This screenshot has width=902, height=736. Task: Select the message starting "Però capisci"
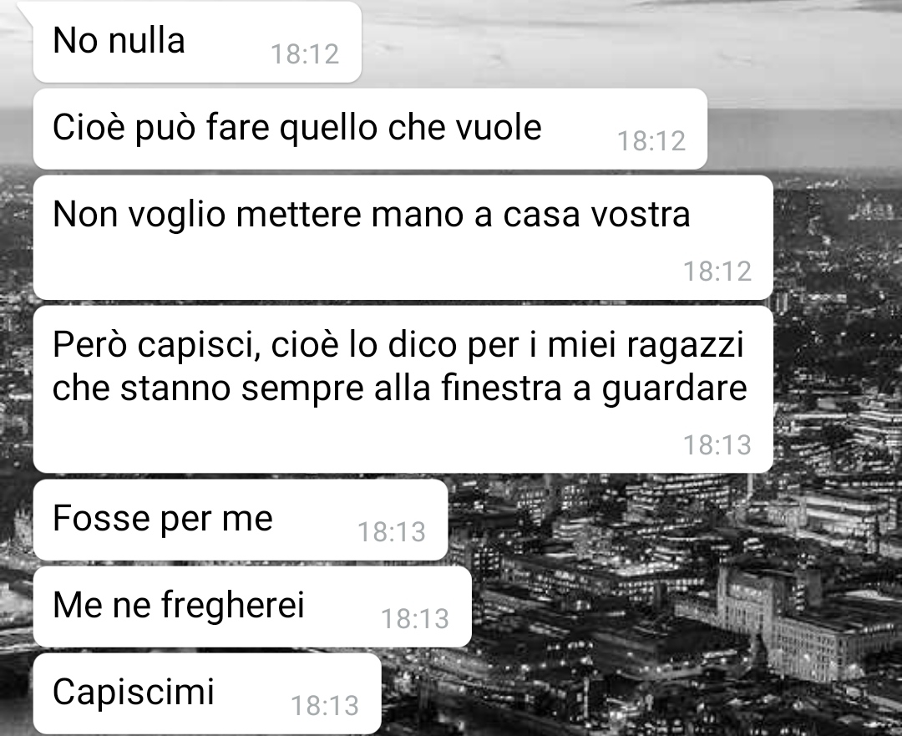[403, 389]
